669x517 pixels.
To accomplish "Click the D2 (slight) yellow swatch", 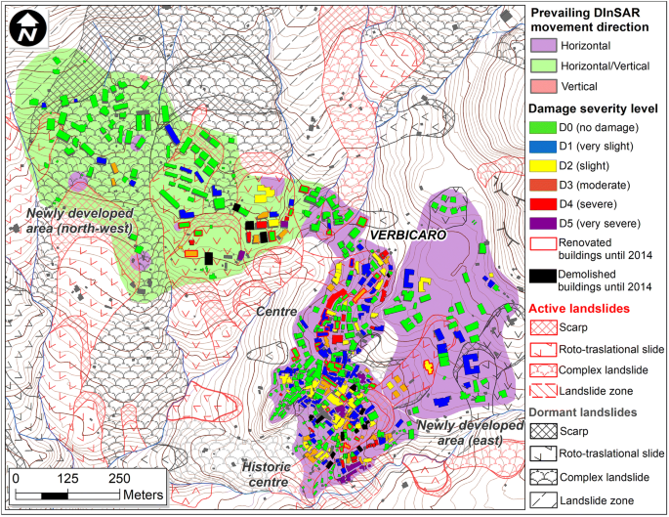I will [543, 165].
